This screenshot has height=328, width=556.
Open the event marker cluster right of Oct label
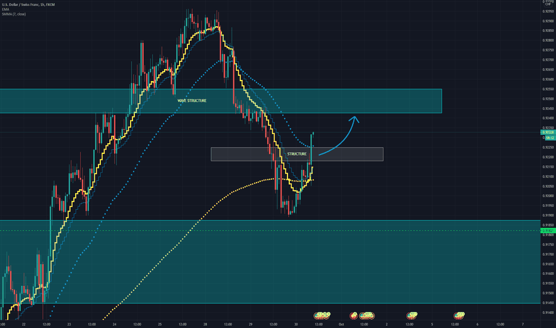(367, 315)
